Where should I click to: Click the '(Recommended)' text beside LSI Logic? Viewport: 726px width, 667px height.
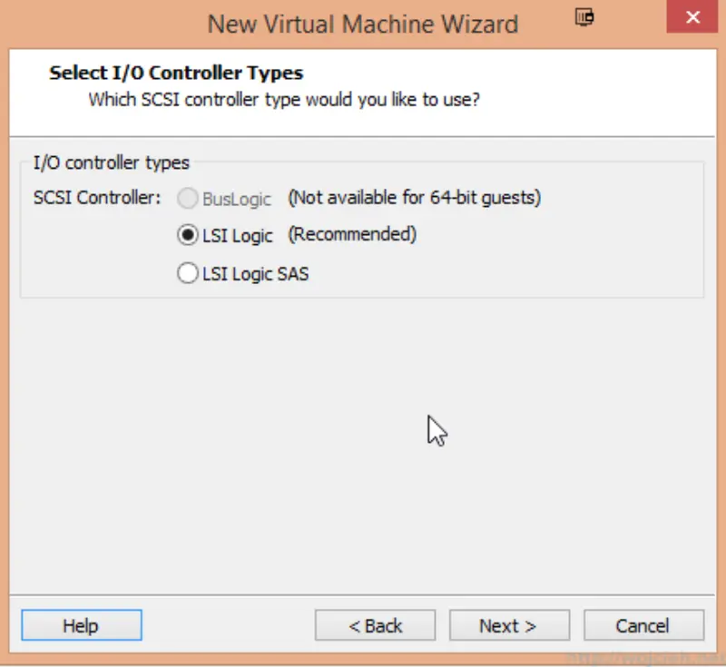click(352, 234)
